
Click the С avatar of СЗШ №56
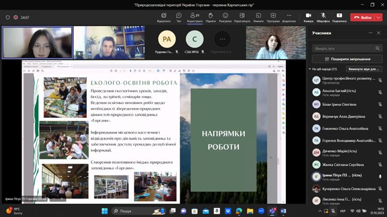click(194, 39)
